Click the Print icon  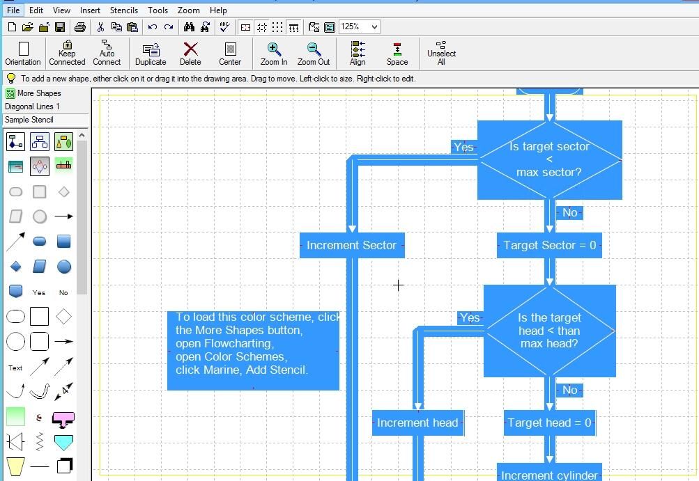click(x=80, y=27)
